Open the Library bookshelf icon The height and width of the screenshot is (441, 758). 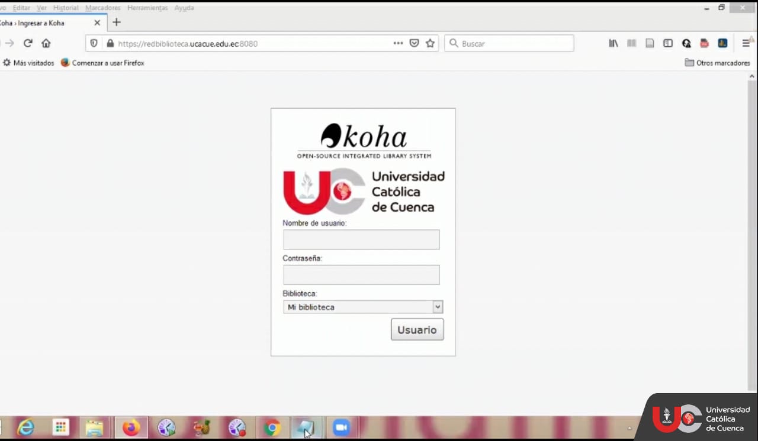pos(614,43)
